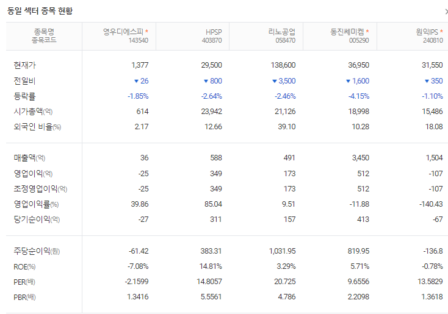Select the ROE(%) row label
The height and width of the screenshot is (314, 448).
click(x=24, y=266)
